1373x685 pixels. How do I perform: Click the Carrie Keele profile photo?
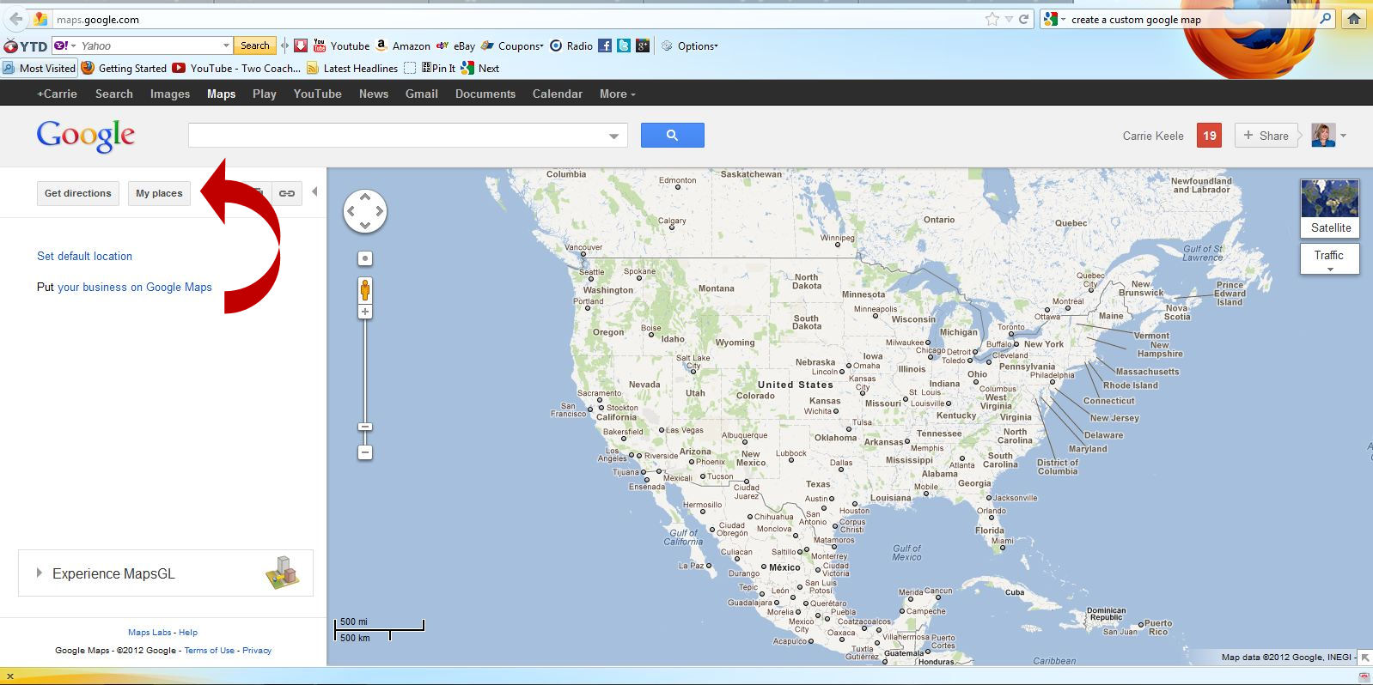[1323, 135]
